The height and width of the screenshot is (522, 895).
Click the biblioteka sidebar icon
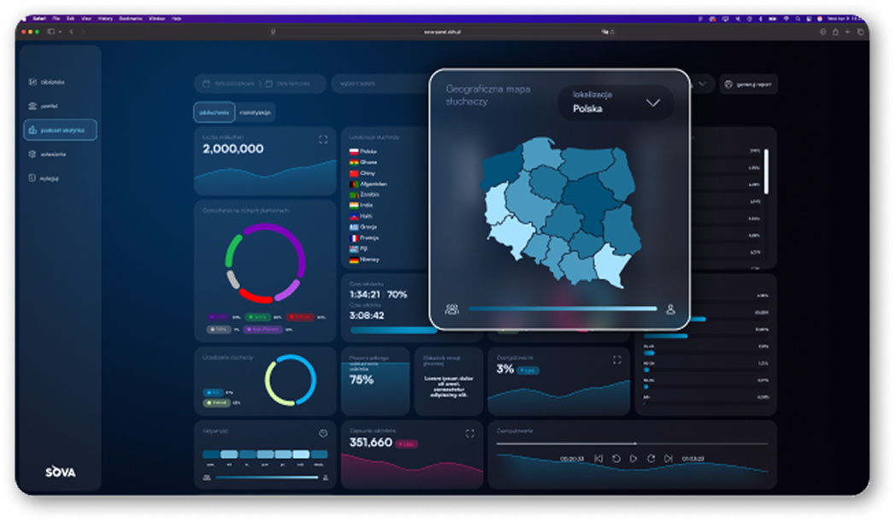click(32, 82)
